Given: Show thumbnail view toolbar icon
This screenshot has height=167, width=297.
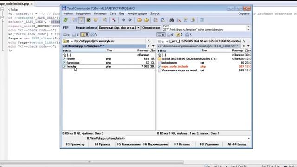Looking at the screenshot, I should click(89, 20).
